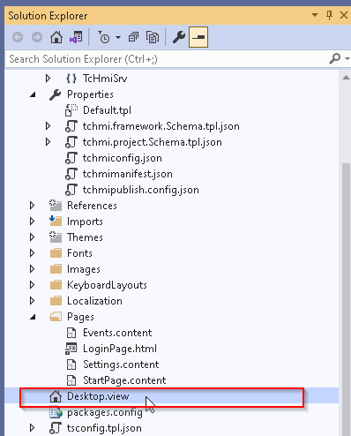Select Events.content page

[x=117, y=333]
